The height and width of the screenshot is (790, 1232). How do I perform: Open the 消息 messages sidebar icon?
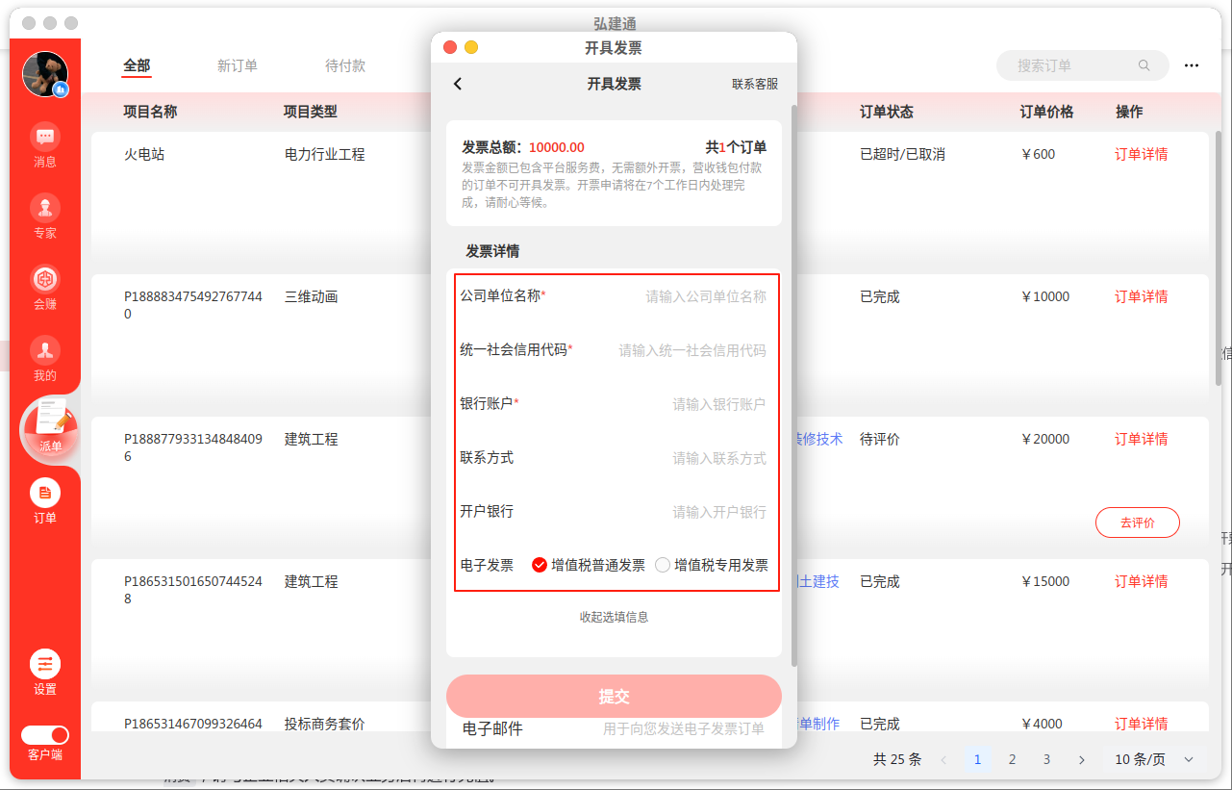45,137
